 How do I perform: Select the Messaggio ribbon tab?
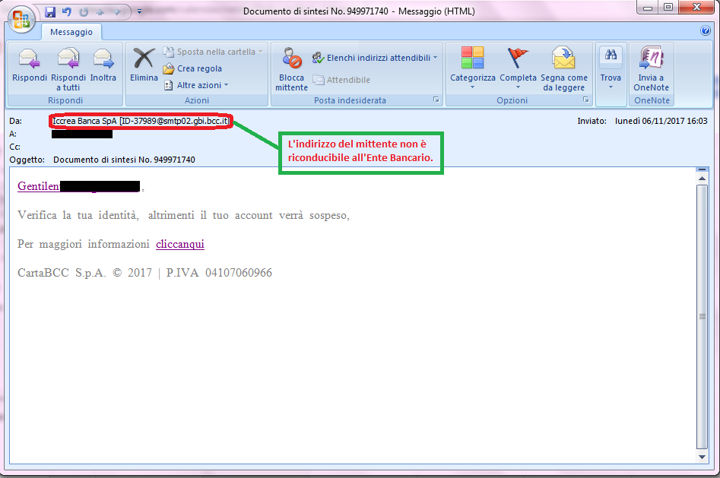71,32
